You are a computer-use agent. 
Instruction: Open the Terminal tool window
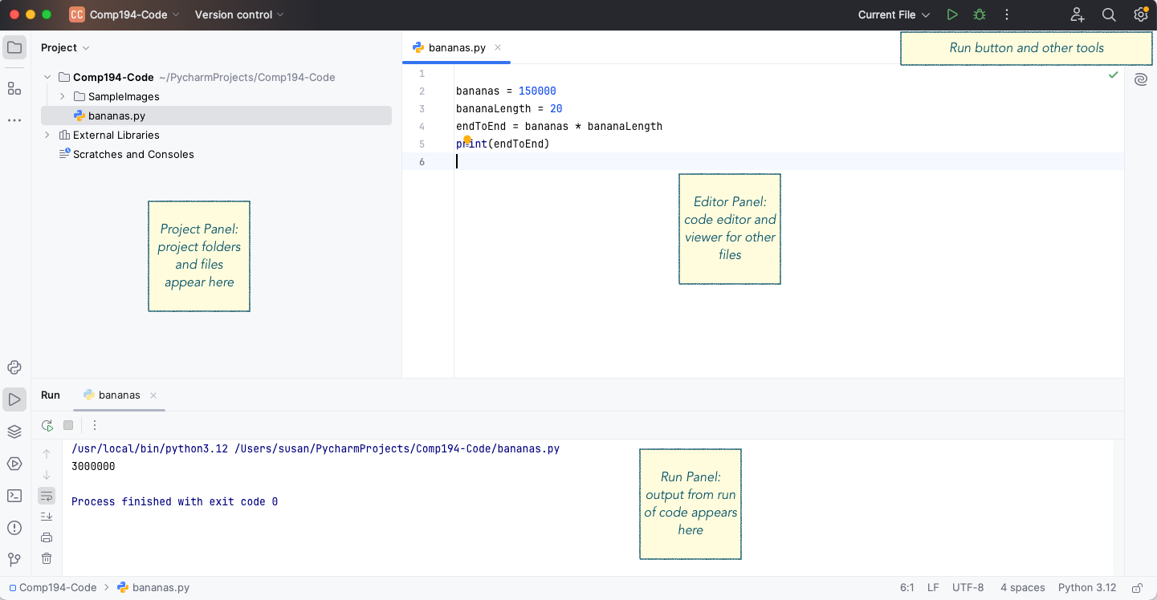coord(14,496)
